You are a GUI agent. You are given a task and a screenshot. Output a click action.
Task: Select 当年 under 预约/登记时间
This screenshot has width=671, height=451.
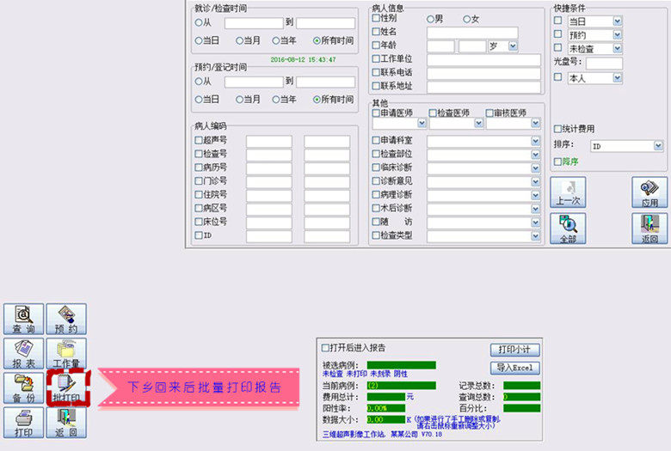coord(276,100)
